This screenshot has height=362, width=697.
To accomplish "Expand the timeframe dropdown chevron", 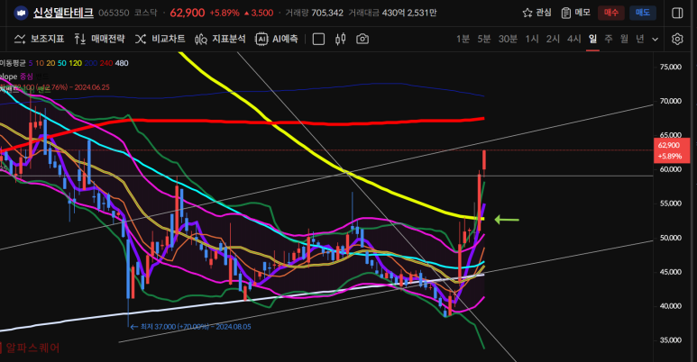I will [656, 40].
